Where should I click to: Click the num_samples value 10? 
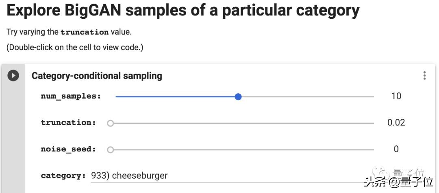click(x=396, y=96)
